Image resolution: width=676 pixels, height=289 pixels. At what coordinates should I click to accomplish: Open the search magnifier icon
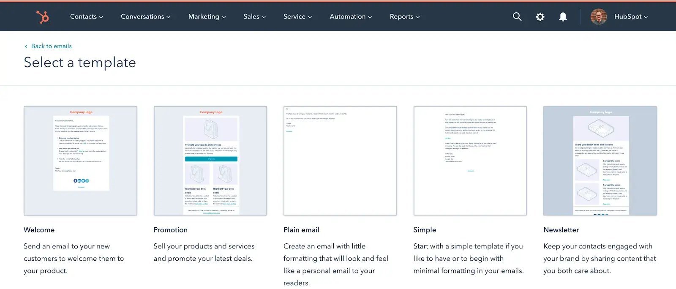click(517, 16)
